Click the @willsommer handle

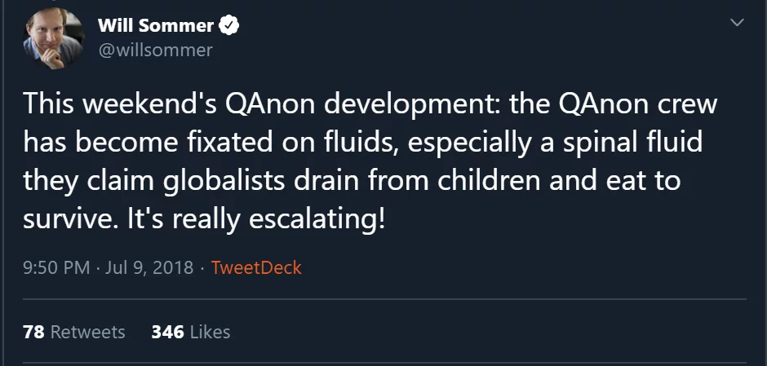pos(155,51)
